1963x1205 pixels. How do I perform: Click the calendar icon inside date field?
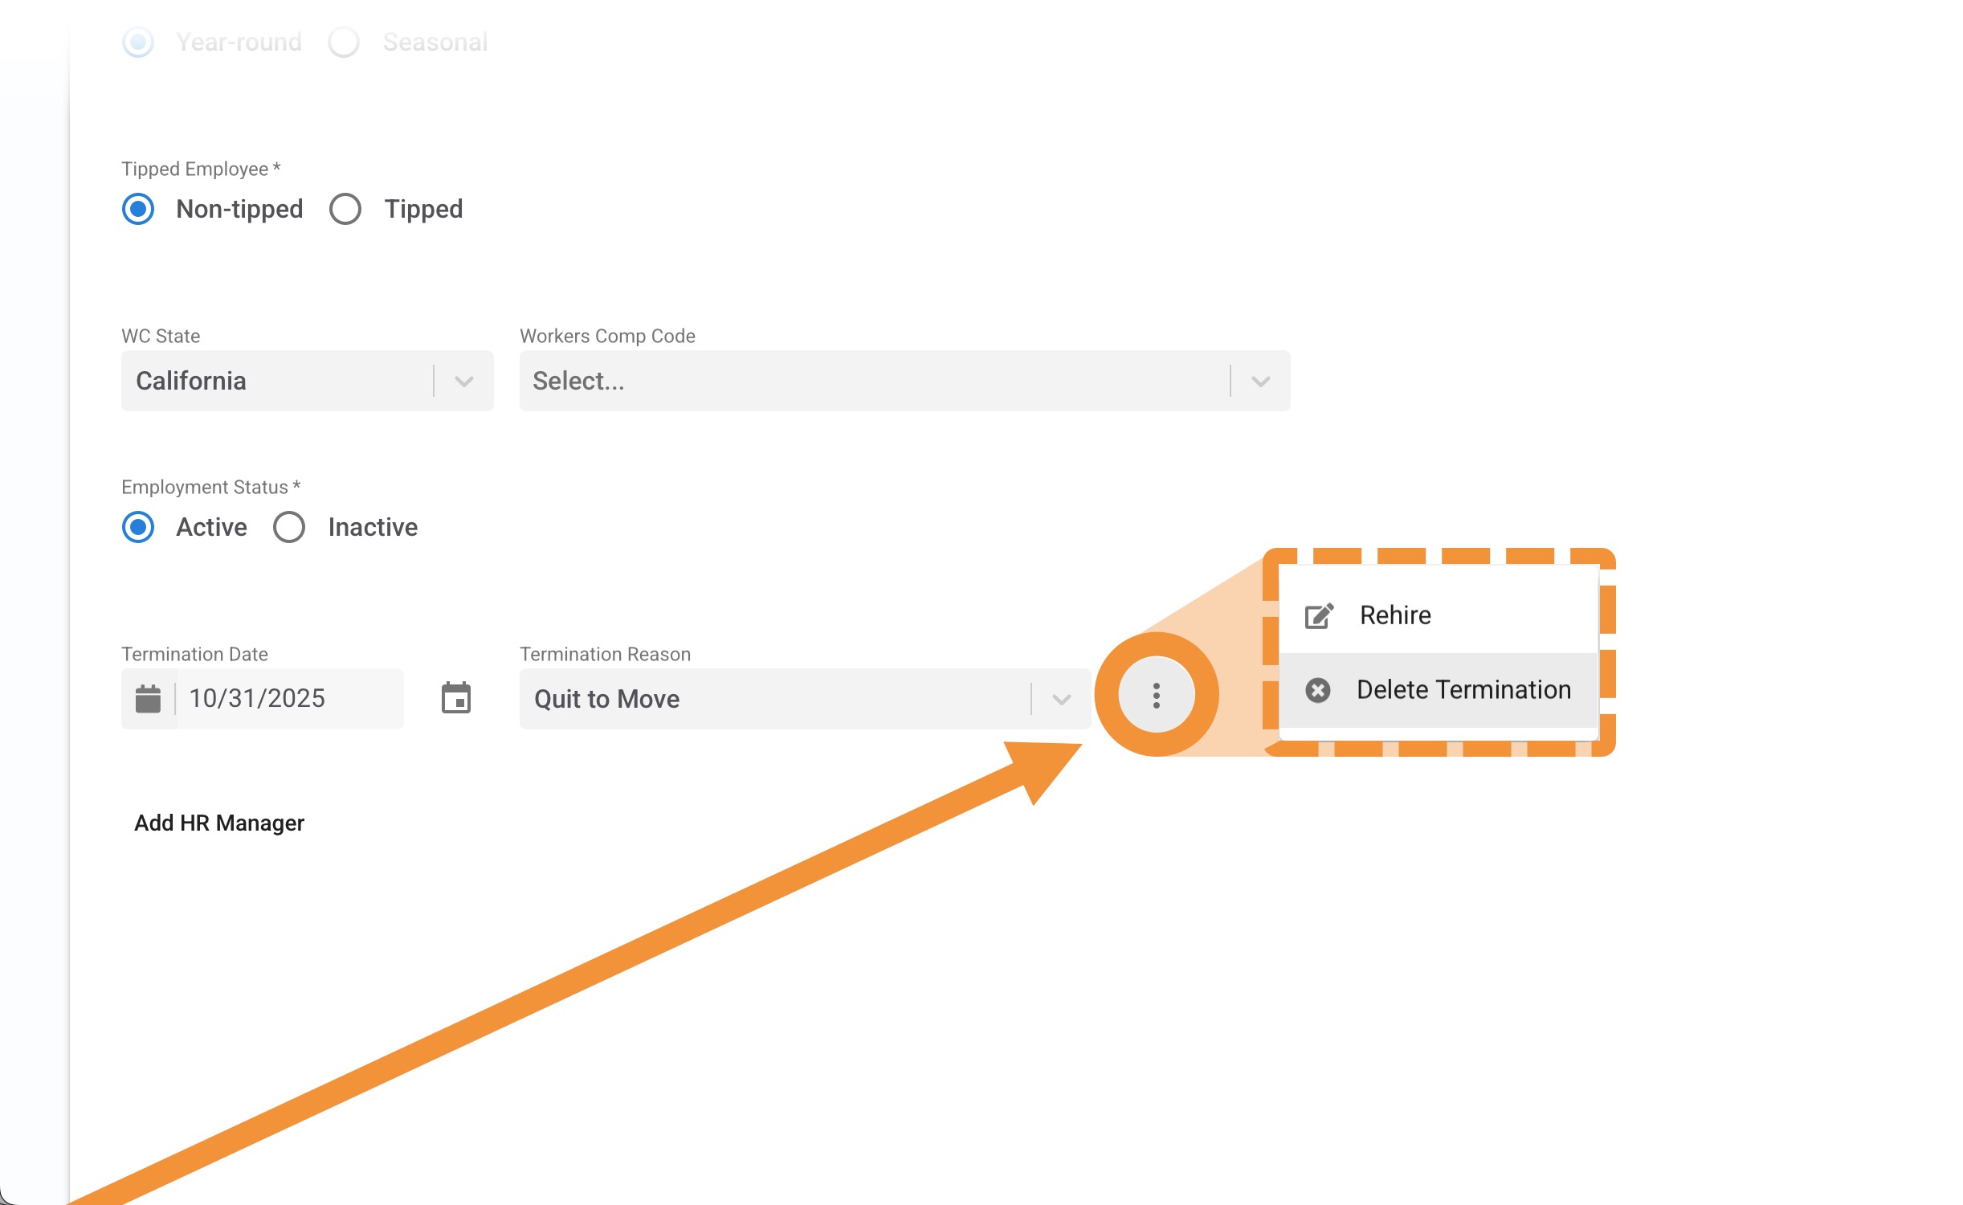(x=148, y=698)
